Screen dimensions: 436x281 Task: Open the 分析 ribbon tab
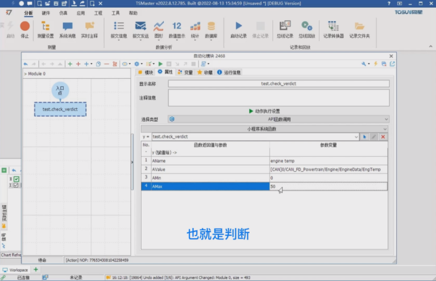click(29, 13)
